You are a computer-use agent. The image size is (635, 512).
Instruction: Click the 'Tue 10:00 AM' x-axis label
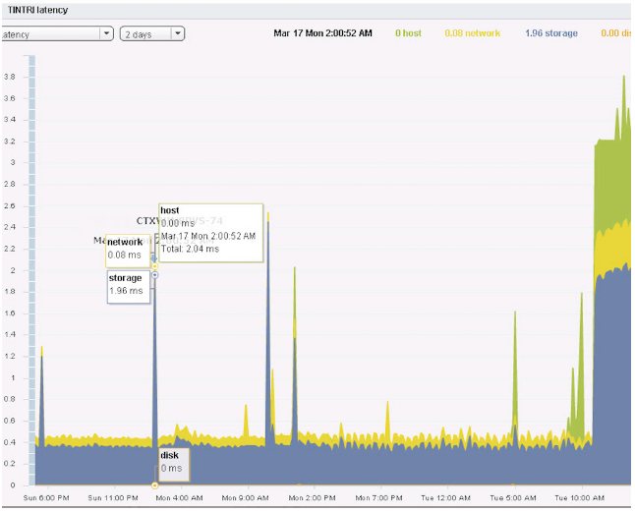pyautogui.click(x=579, y=498)
